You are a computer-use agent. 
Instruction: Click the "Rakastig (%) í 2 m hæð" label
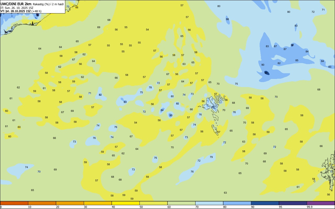pyautogui.click(x=48, y=4)
